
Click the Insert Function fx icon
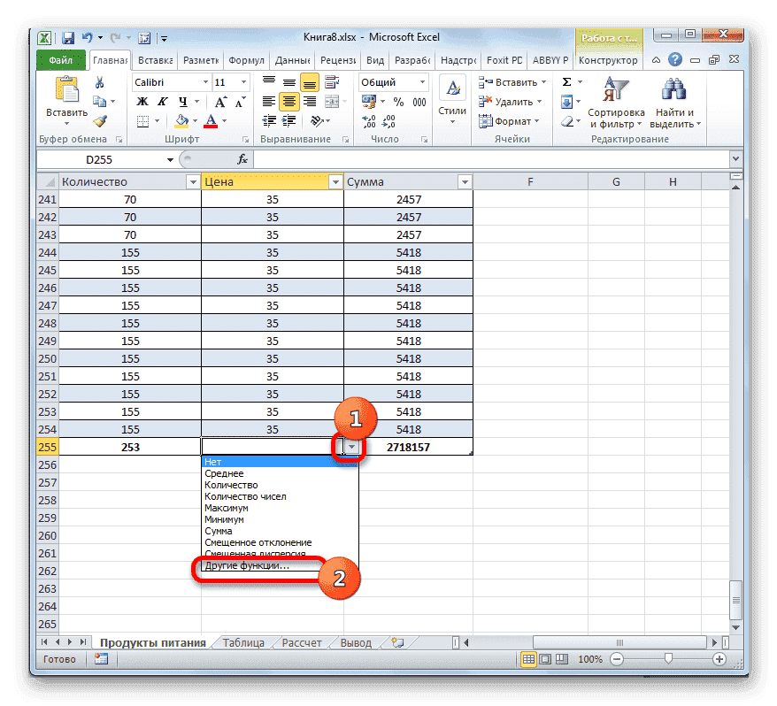point(242,160)
